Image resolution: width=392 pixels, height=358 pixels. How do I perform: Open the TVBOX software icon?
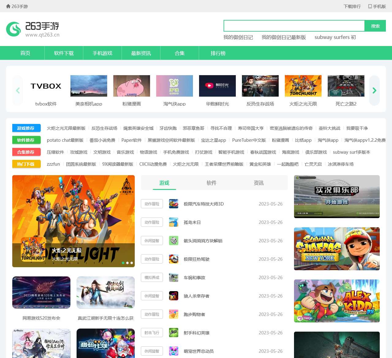(x=46, y=86)
